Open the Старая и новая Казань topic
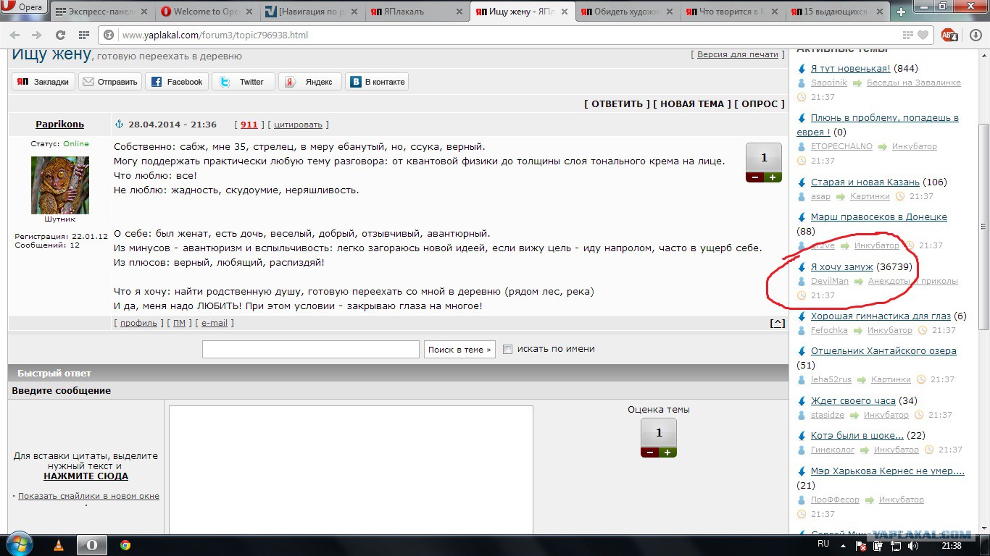Screen dimensions: 990x556 865,182
